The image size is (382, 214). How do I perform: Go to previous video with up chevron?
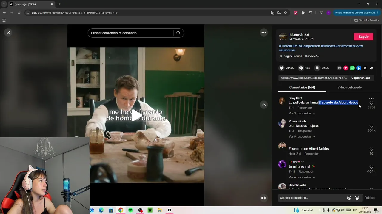264,105
